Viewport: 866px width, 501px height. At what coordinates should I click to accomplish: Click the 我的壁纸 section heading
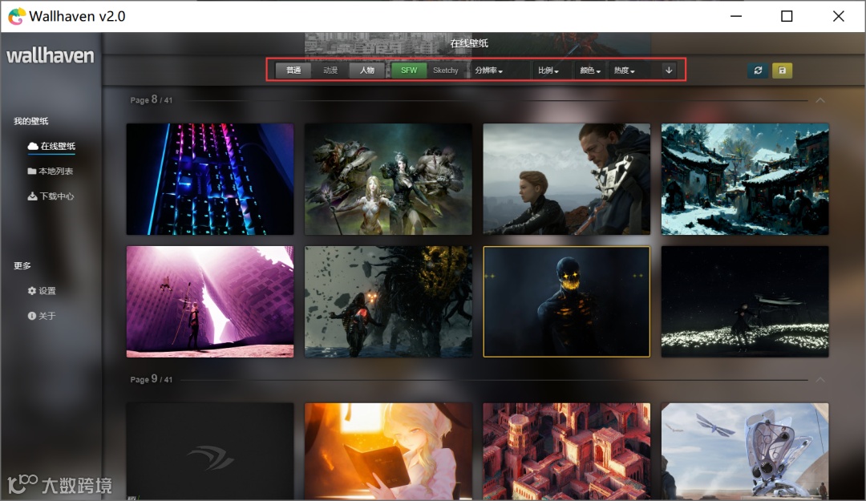tap(31, 121)
